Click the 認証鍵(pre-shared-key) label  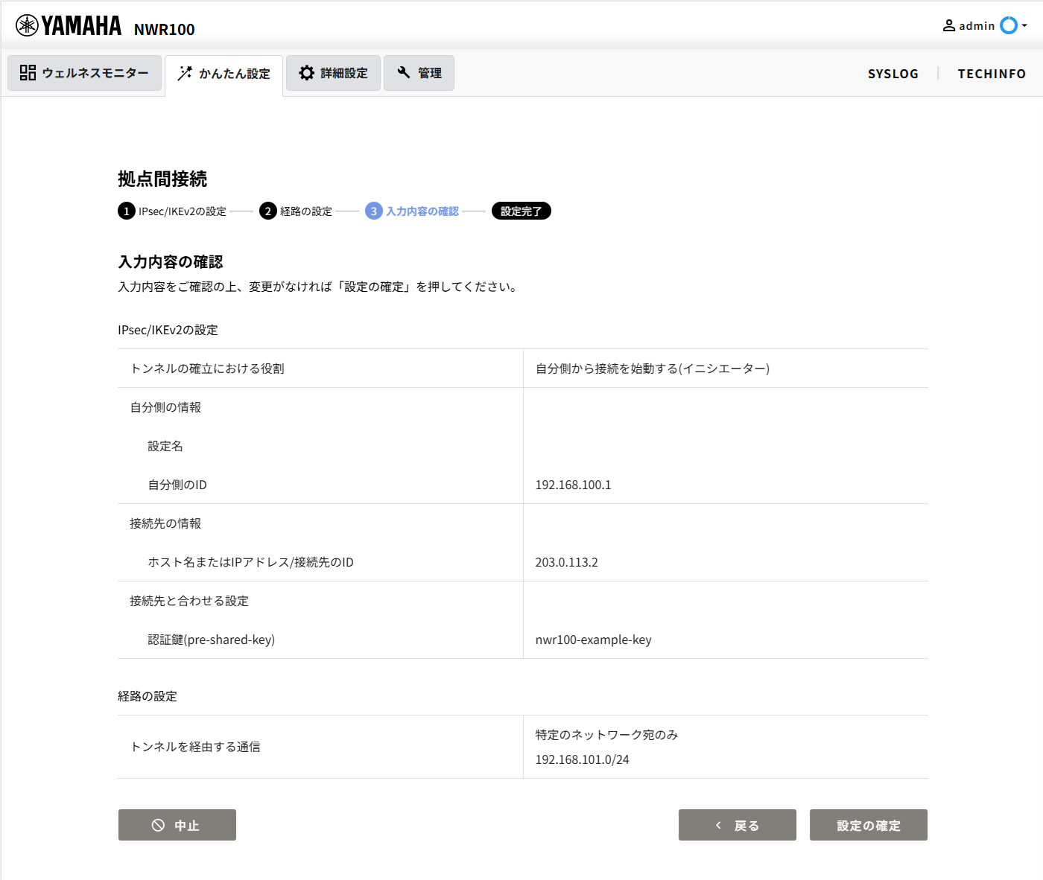coord(212,640)
